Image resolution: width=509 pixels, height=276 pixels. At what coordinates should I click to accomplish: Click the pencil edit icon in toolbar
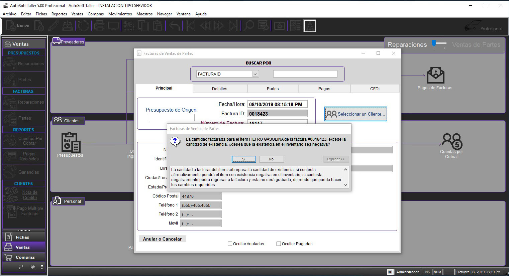point(54,26)
